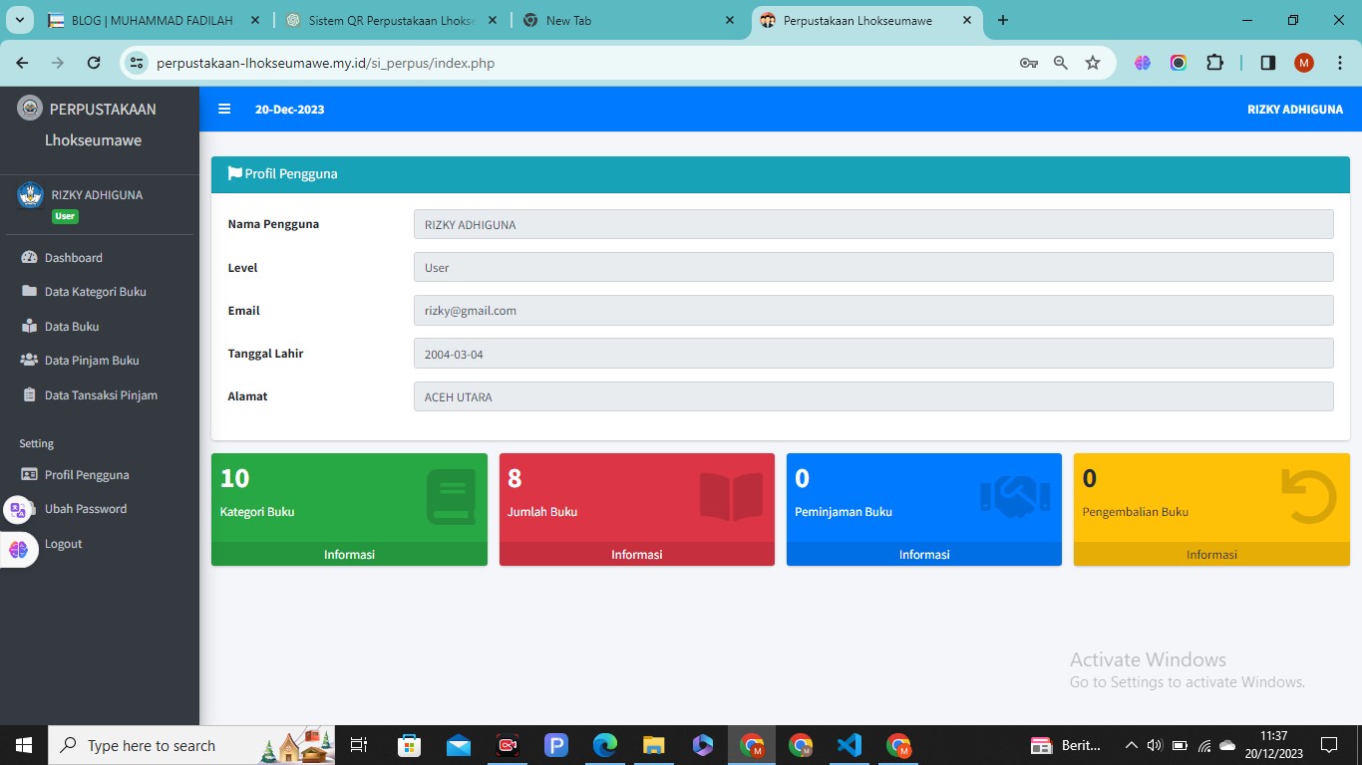Open Profil Pengguna in sidebar settings
1362x765 pixels.
[x=86, y=475]
